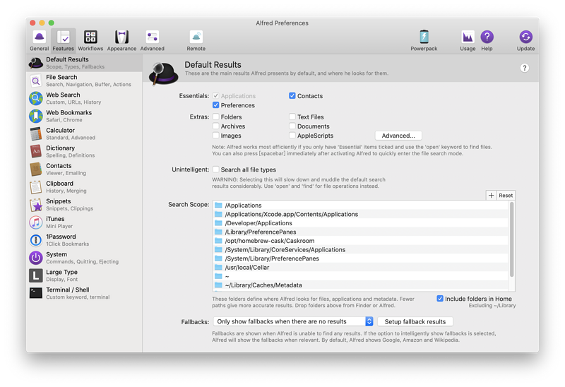Toggle Include folders in Home checkbox
The image size is (565, 387).
tap(439, 299)
